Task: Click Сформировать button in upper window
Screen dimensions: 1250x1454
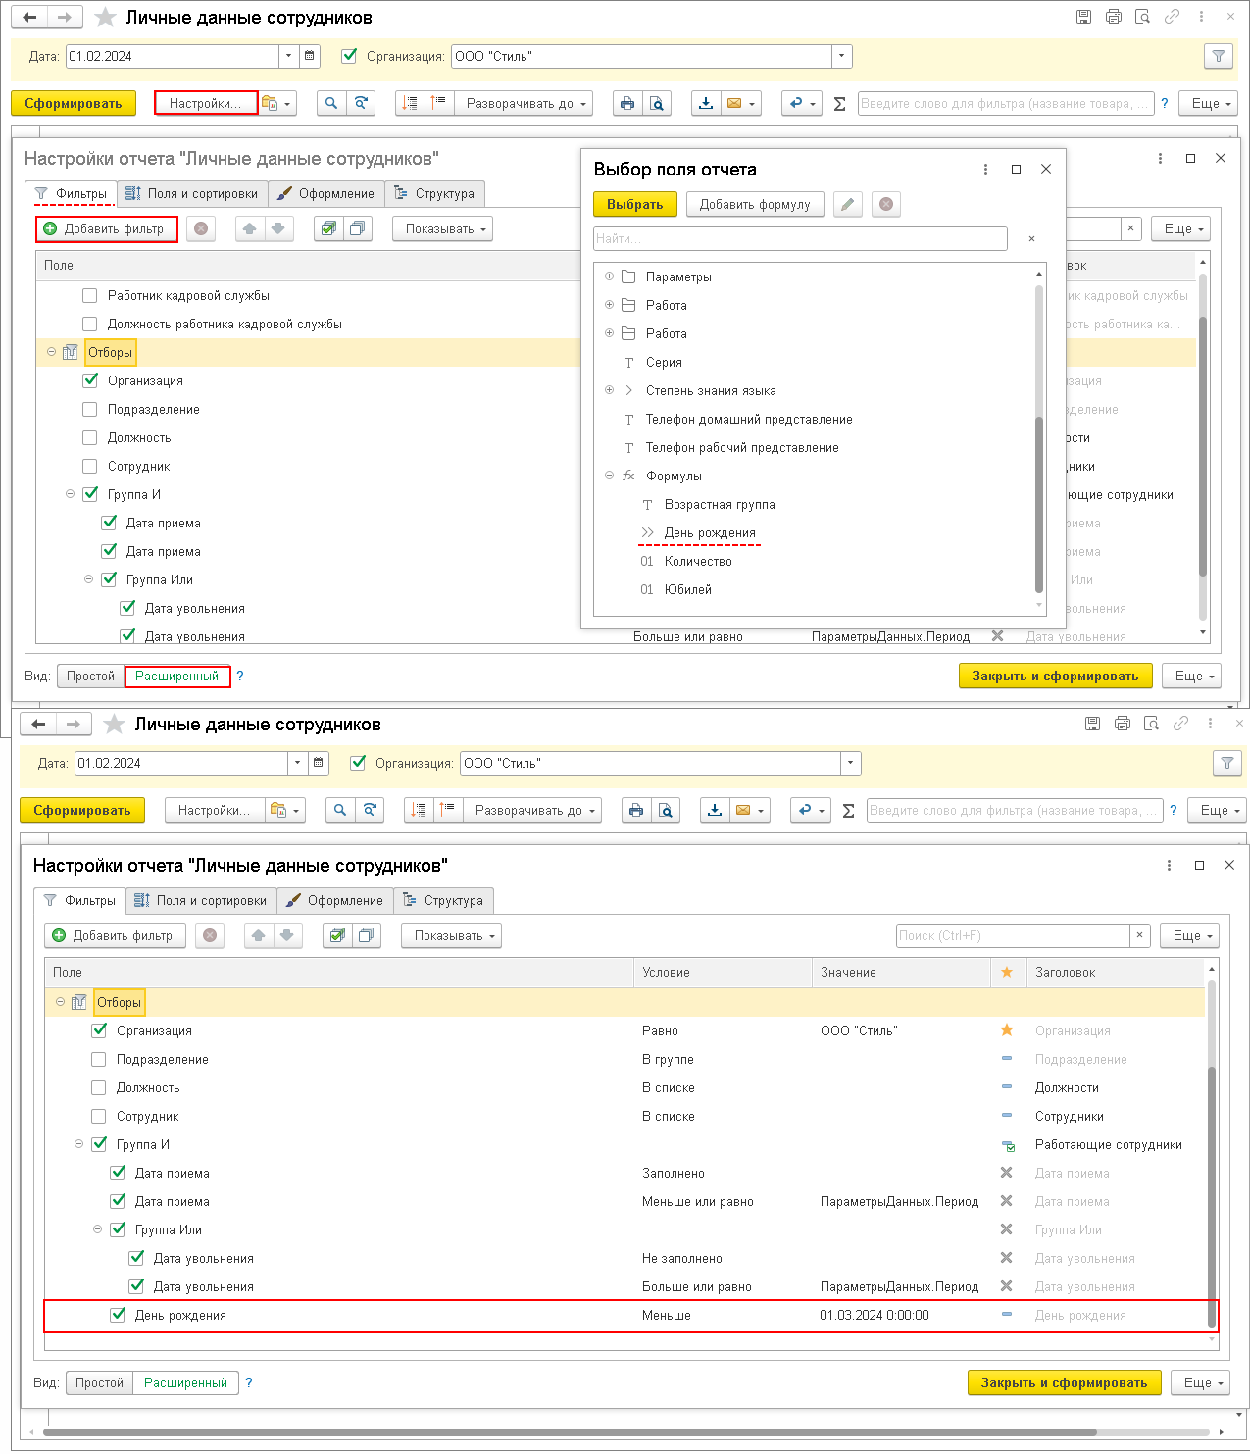Action: [x=73, y=103]
